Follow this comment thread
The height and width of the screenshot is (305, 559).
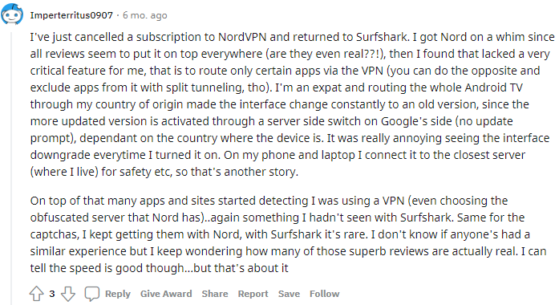tap(325, 294)
